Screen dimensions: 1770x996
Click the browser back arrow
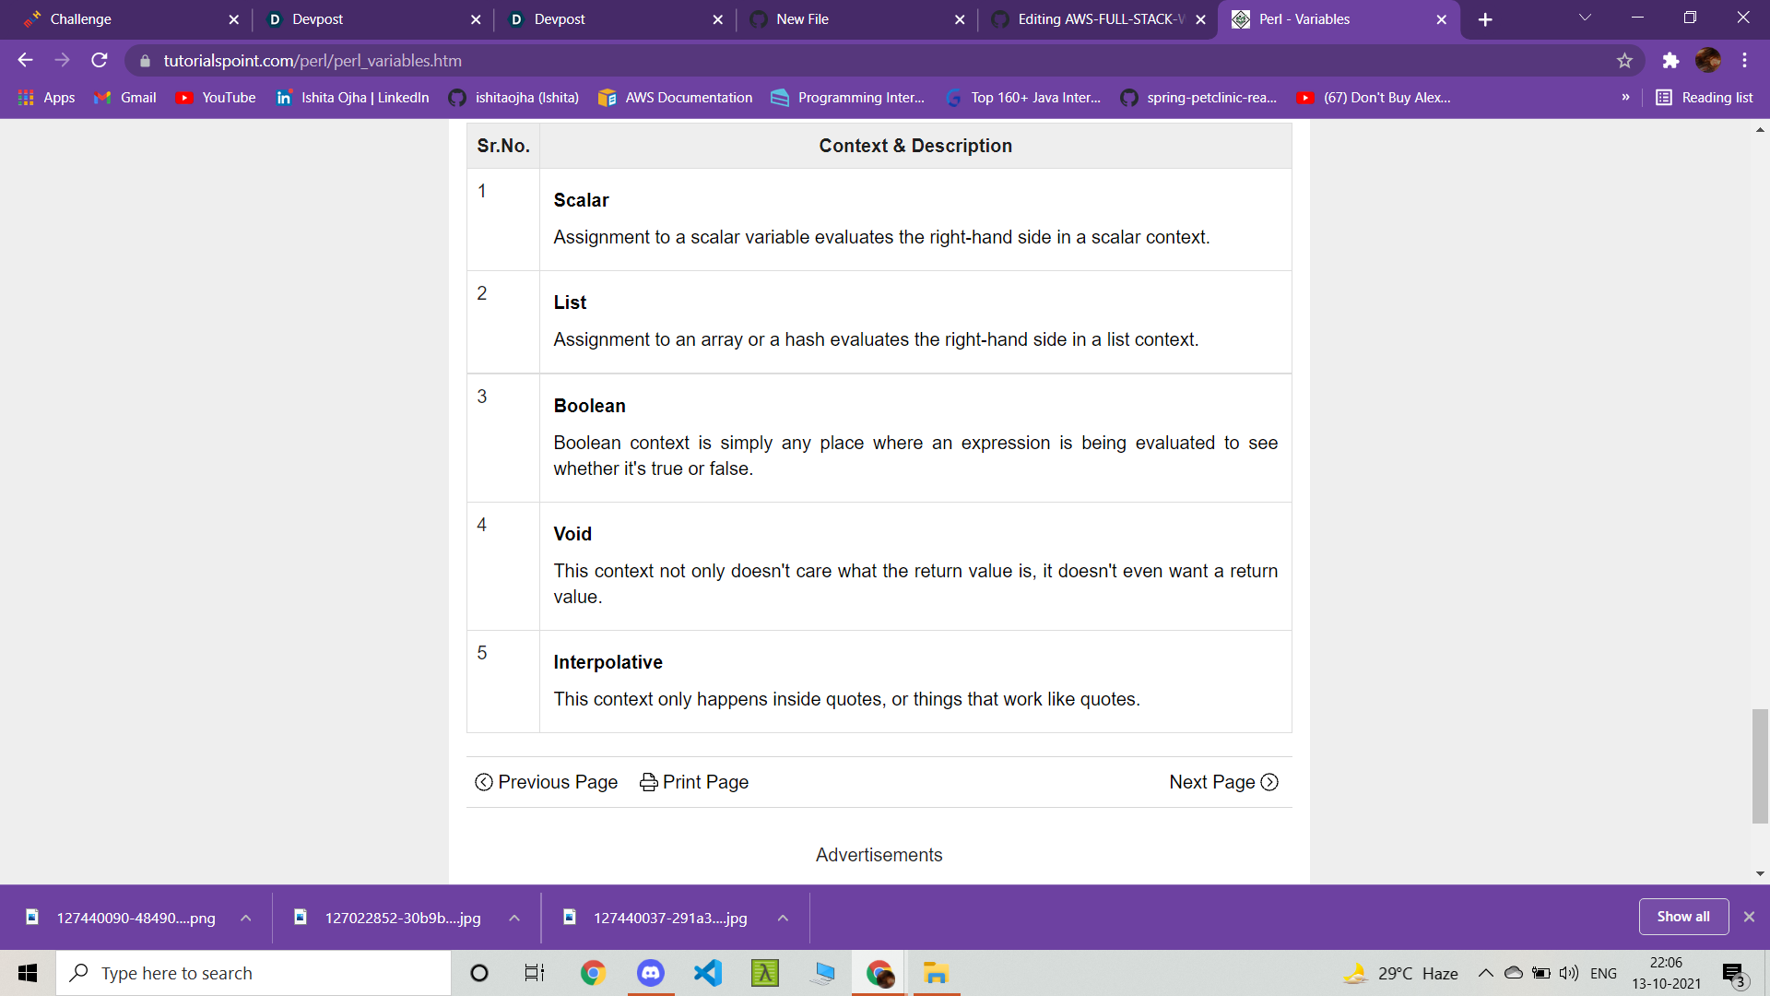[x=25, y=61]
